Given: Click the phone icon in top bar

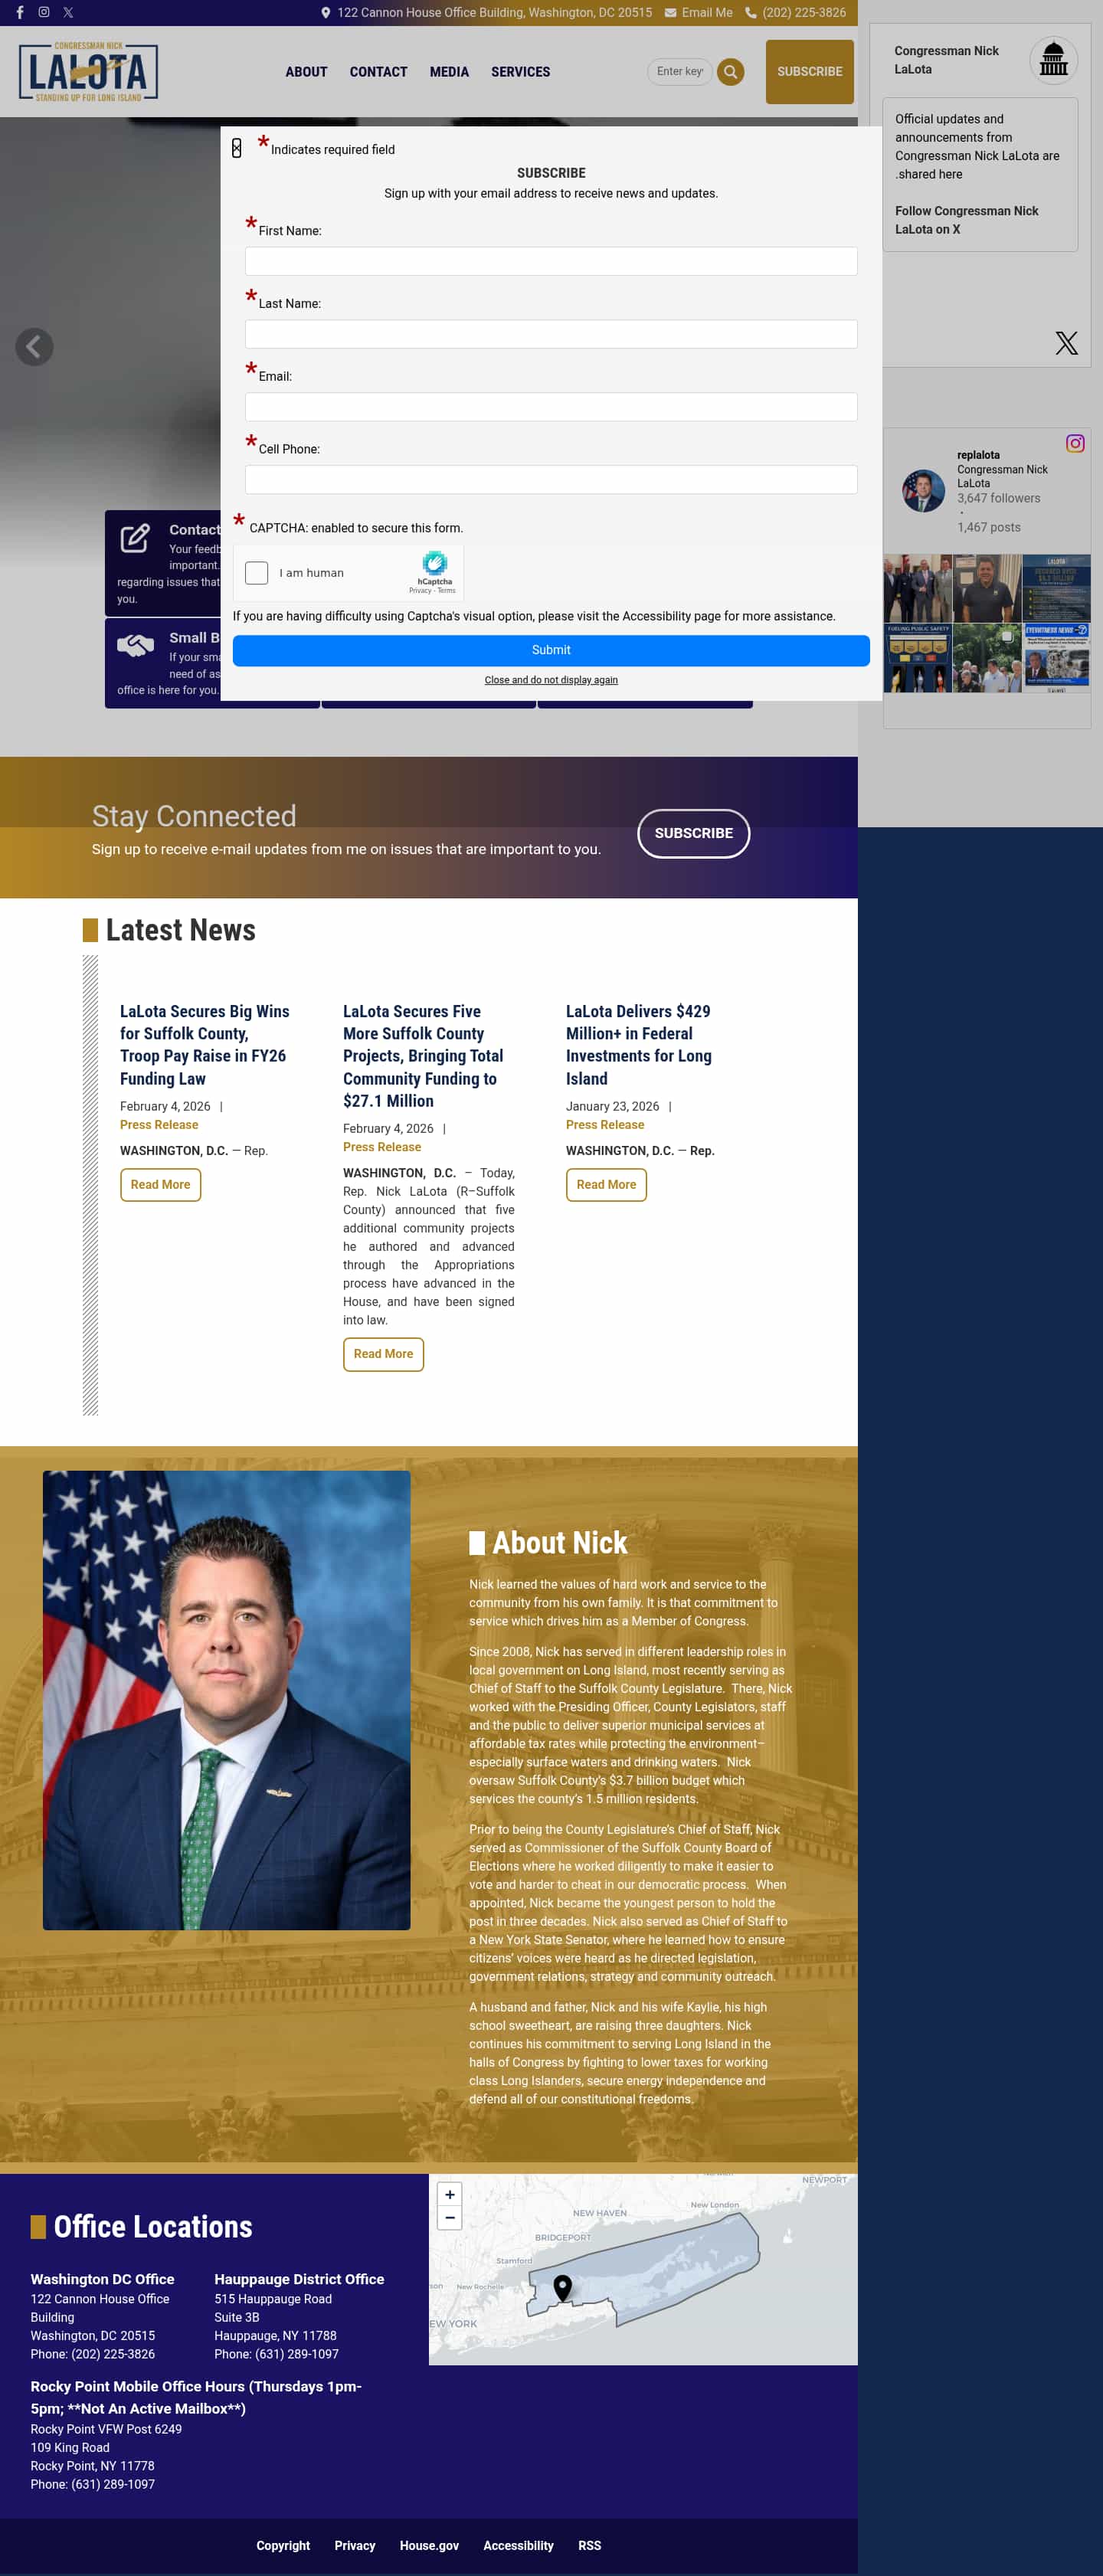Looking at the screenshot, I should pyautogui.click(x=751, y=13).
